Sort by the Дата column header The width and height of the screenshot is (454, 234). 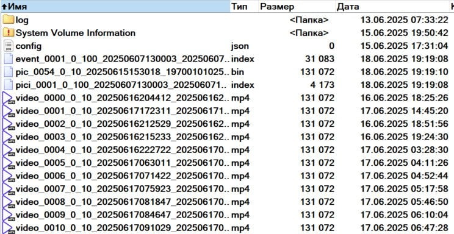click(x=392, y=6)
